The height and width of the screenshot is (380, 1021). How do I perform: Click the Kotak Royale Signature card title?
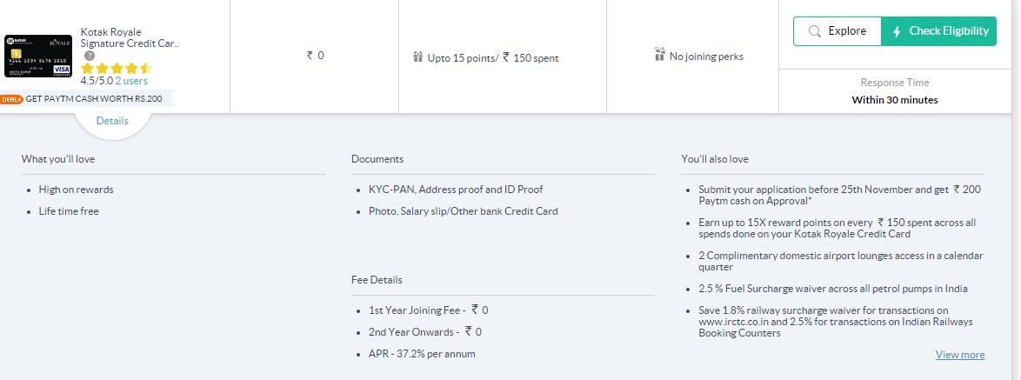(x=130, y=37)
